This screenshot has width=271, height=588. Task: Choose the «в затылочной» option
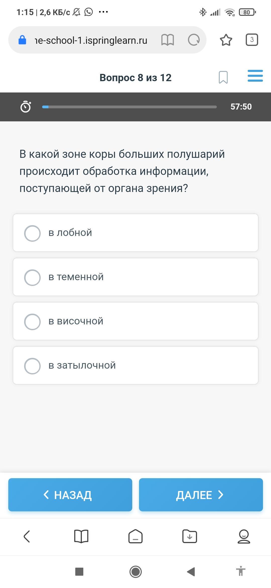click(x=135, y=365)
